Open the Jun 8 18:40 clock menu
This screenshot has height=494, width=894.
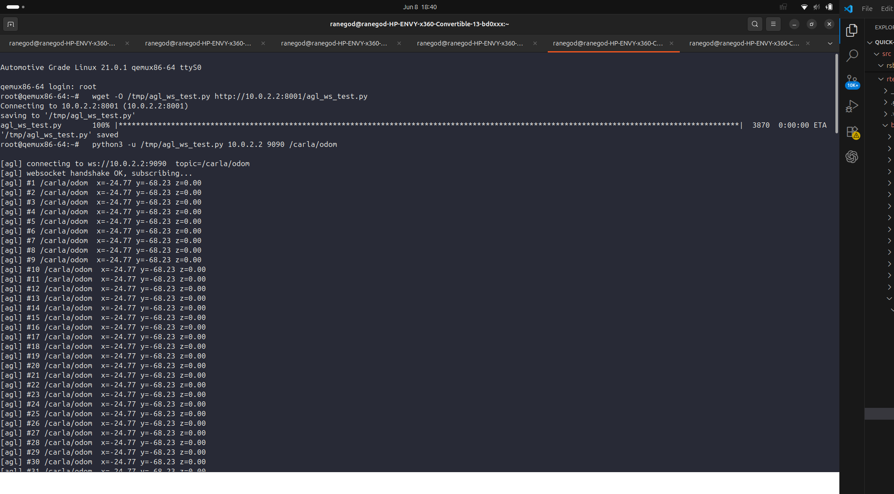tap(420, 7)
